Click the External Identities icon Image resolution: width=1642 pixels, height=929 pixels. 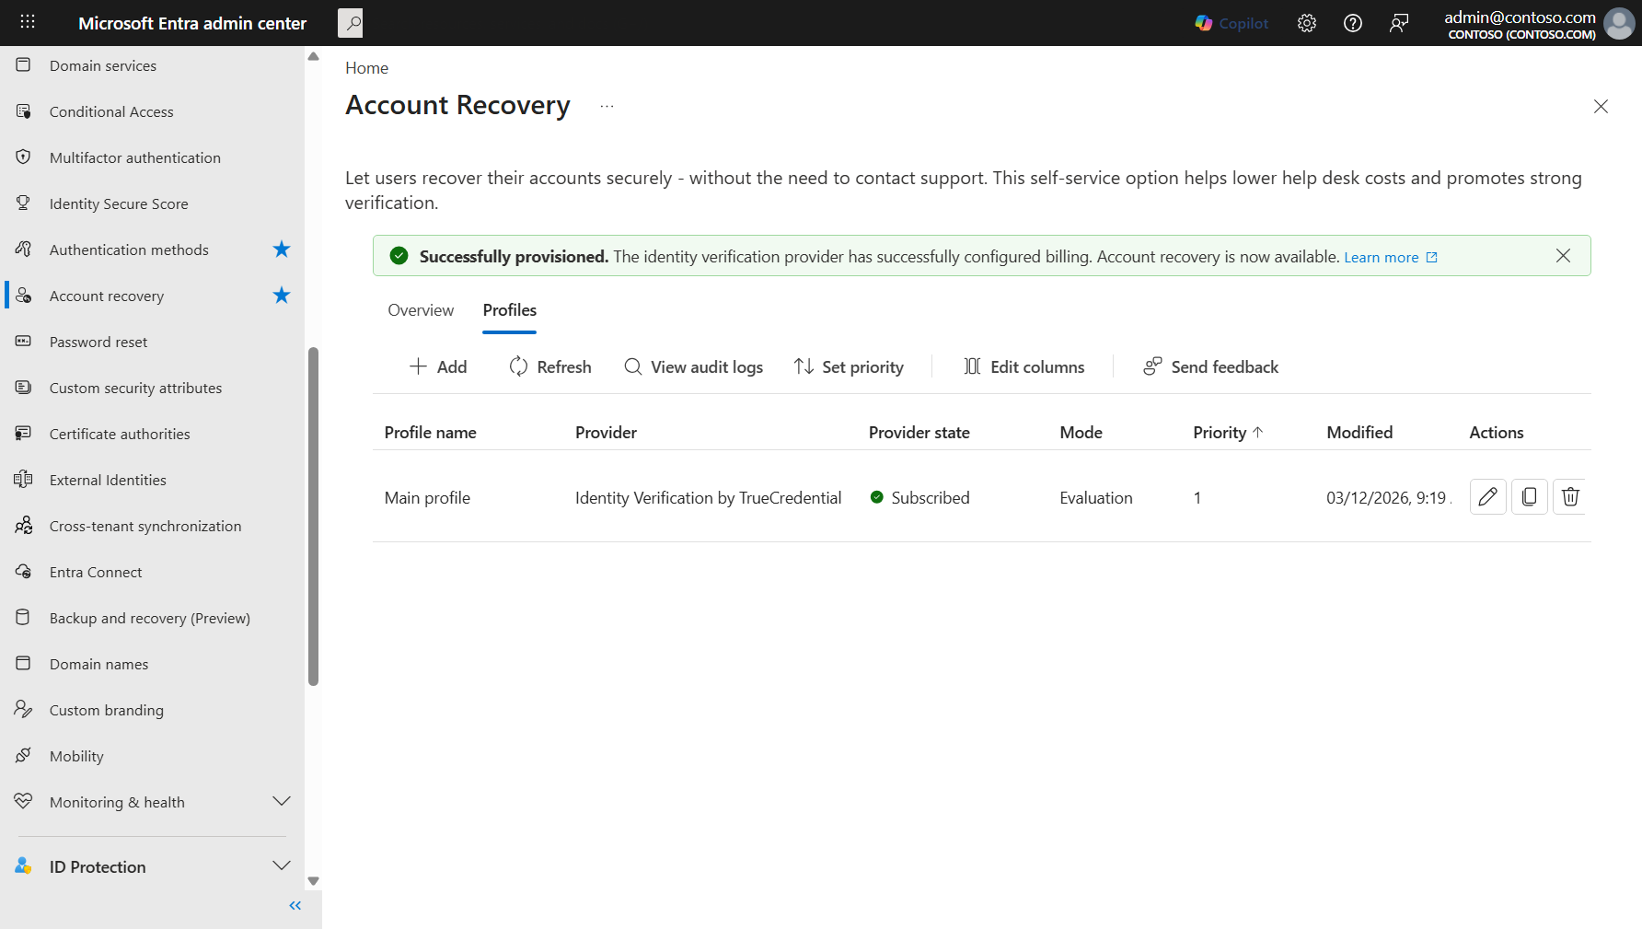pyautogui.click(x=24, y=479)
